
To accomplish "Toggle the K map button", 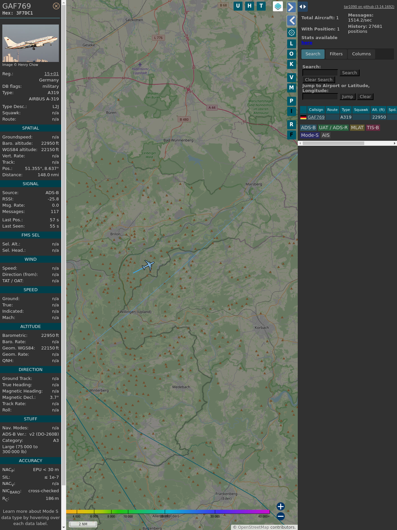I will (x=291, y=64).
